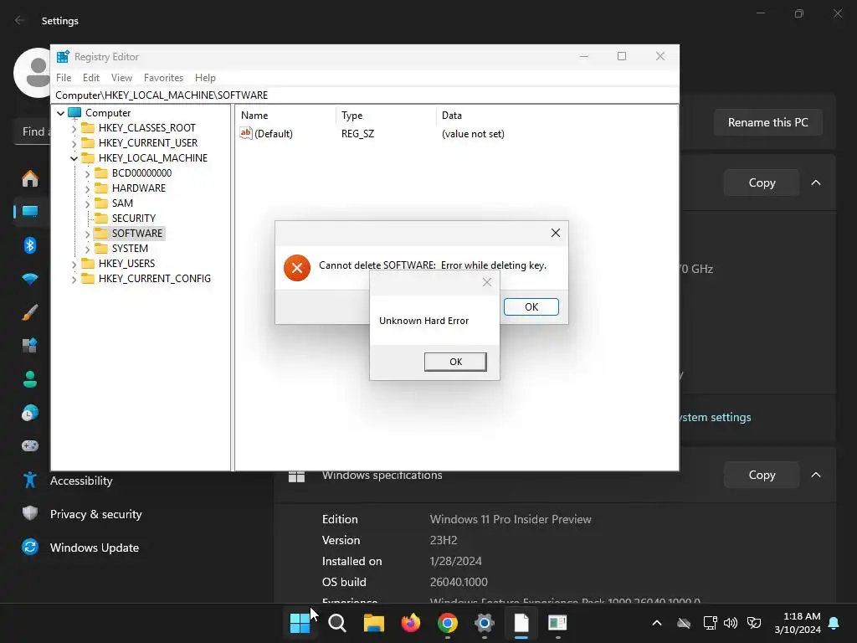The image size is (857, 643).
Task: Open taskbar Search
Action: [336, 623]
